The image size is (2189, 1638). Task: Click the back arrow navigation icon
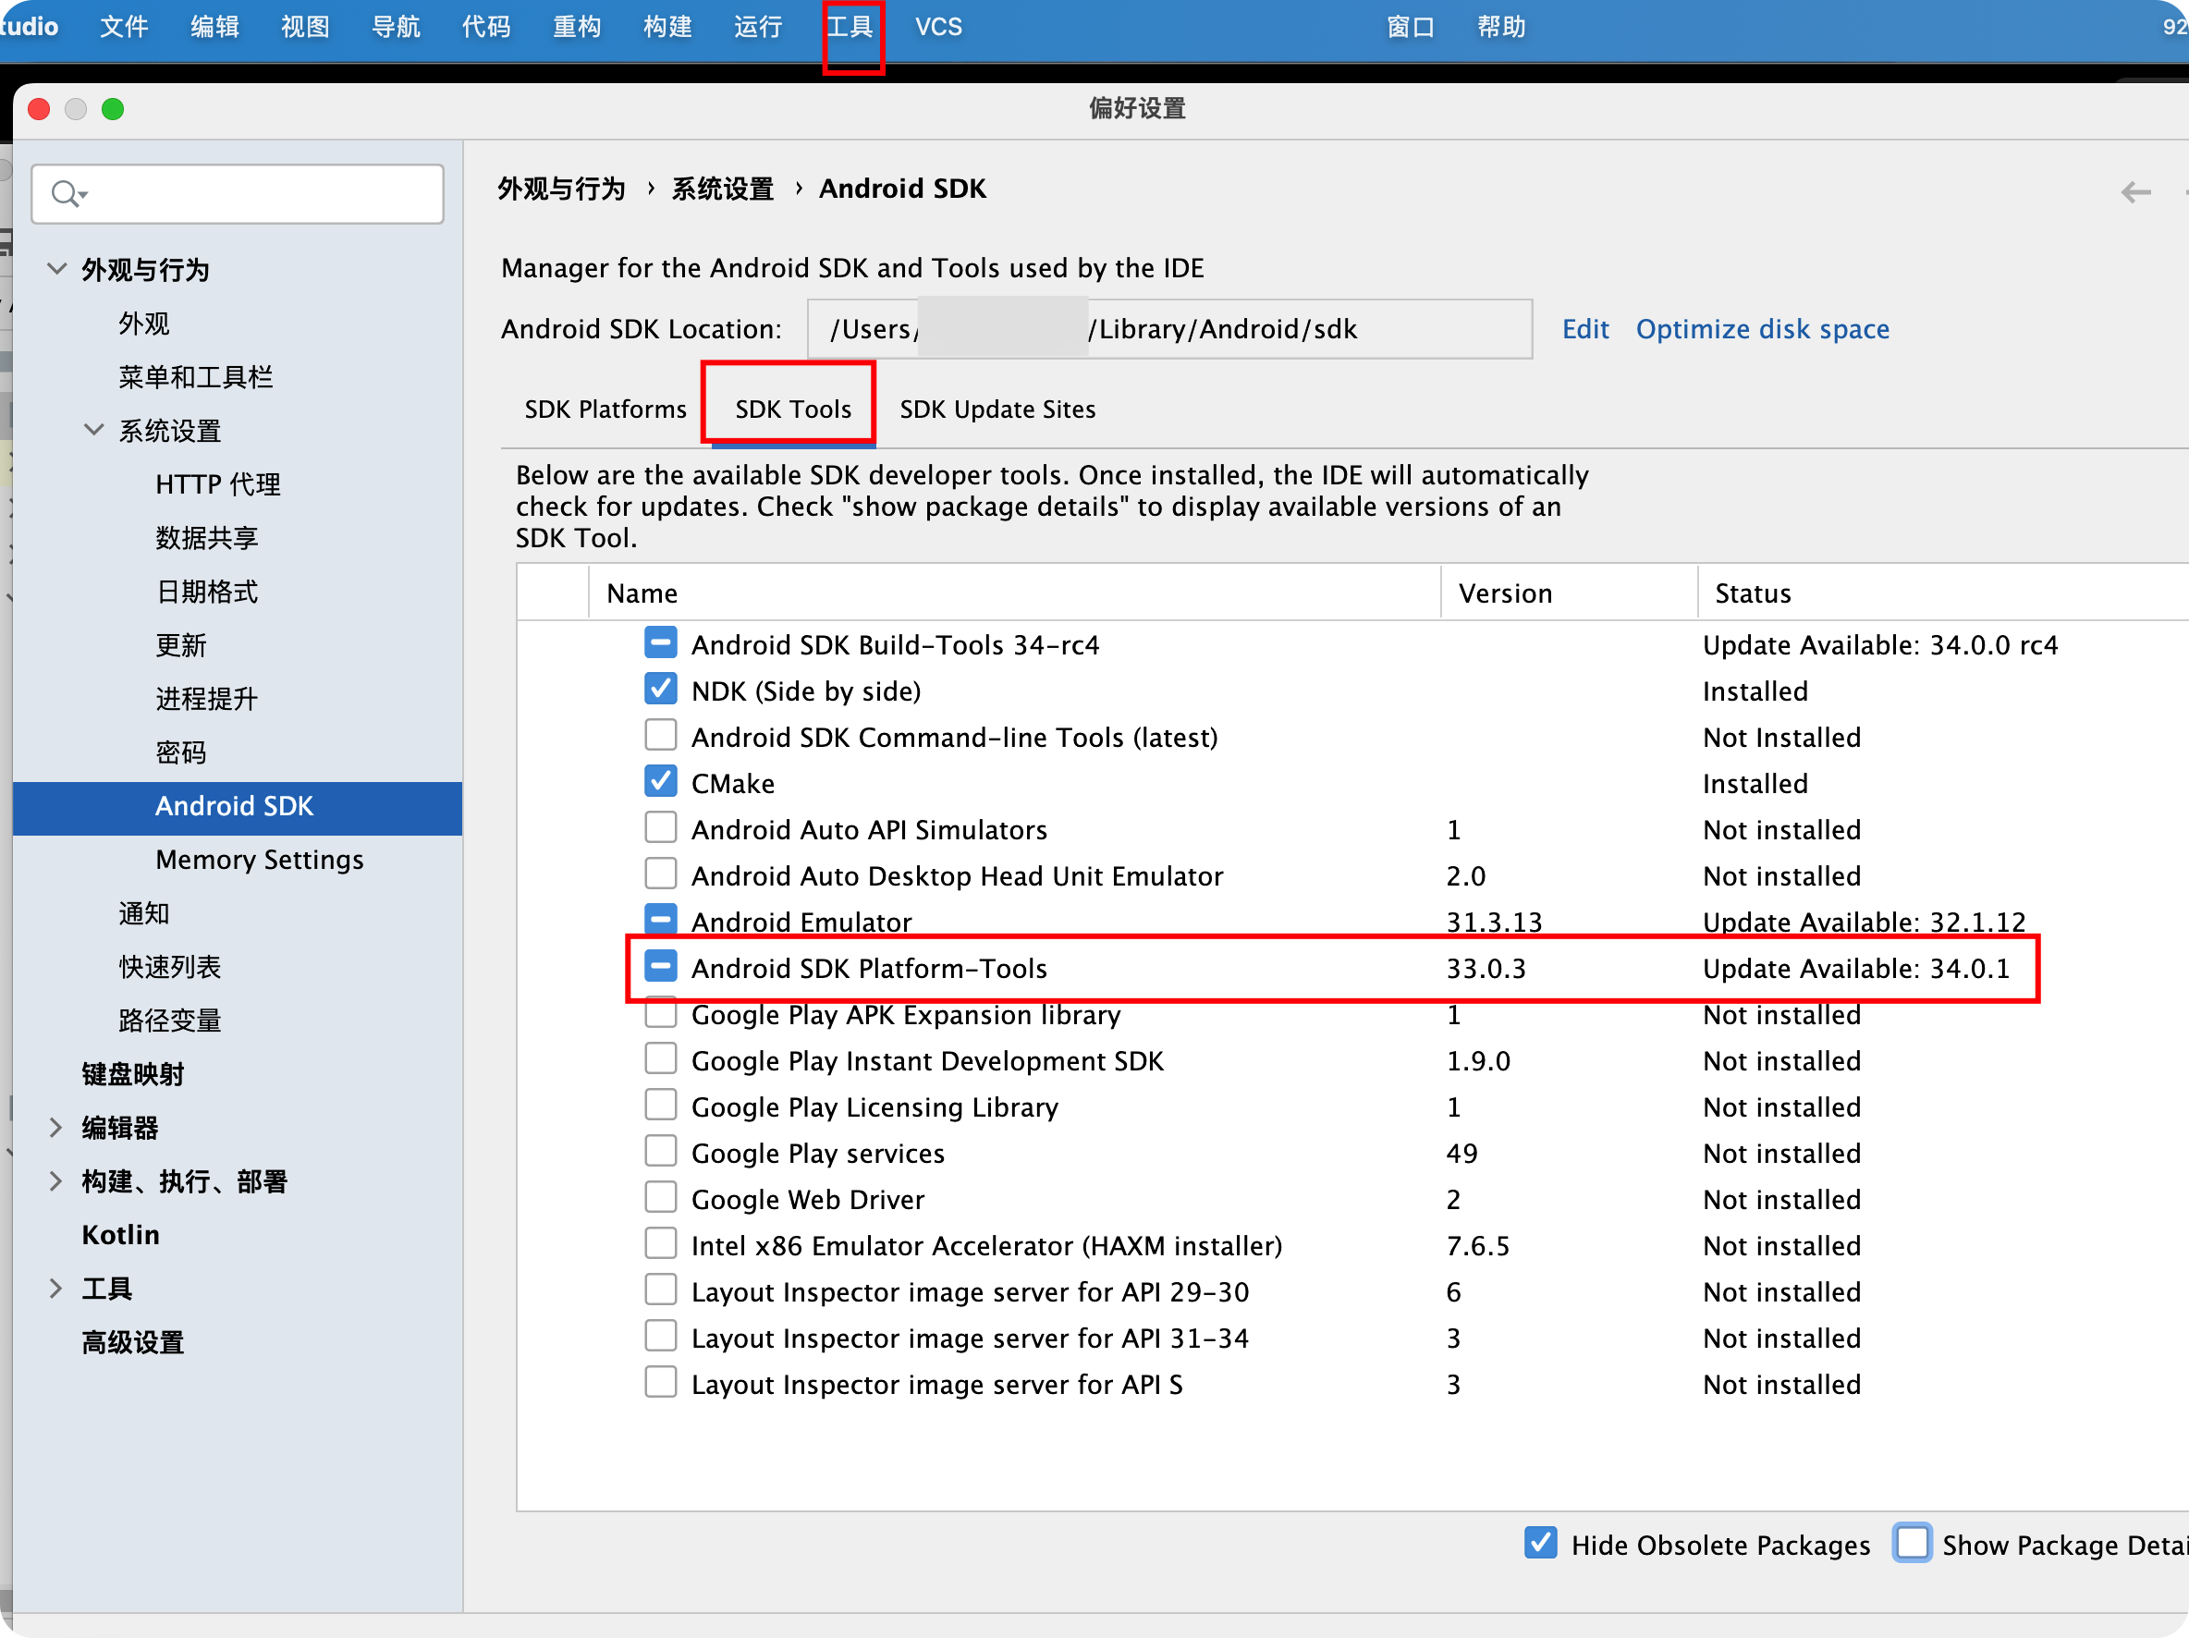[2135, 192]
